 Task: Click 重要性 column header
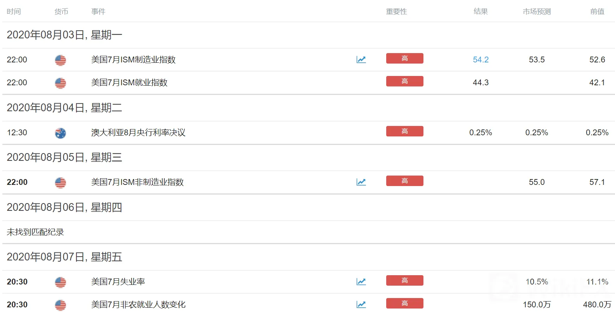(396, 12)
